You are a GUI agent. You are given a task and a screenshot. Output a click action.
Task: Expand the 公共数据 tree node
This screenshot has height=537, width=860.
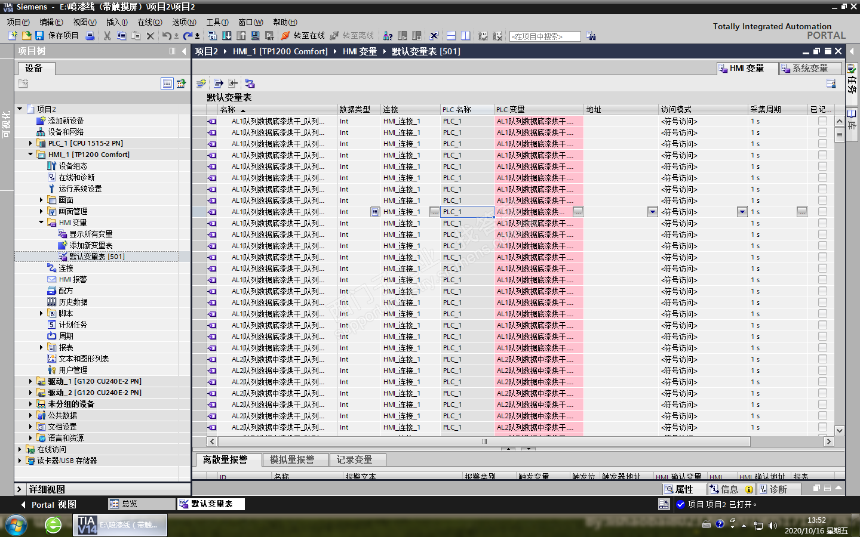[30, 415]
